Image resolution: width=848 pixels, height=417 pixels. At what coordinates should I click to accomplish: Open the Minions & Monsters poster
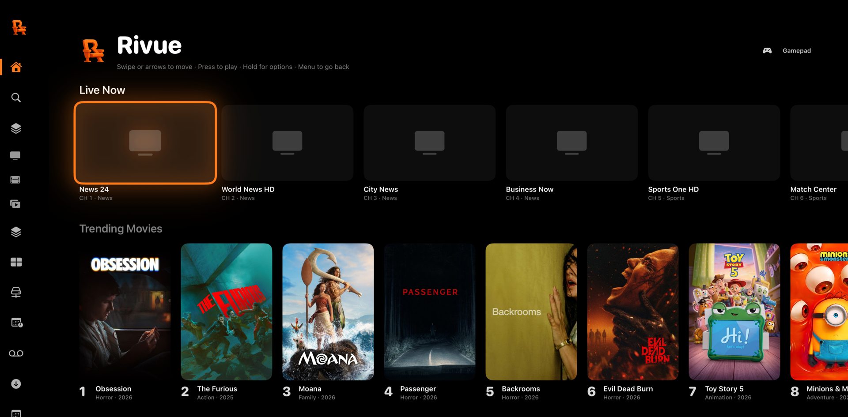tap(819, 312)
